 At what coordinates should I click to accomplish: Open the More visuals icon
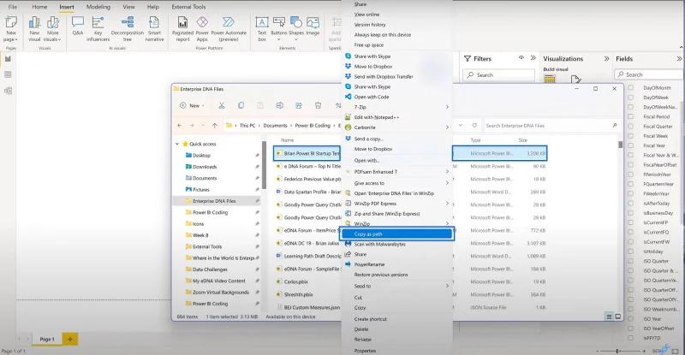click(x=53, y=22)
